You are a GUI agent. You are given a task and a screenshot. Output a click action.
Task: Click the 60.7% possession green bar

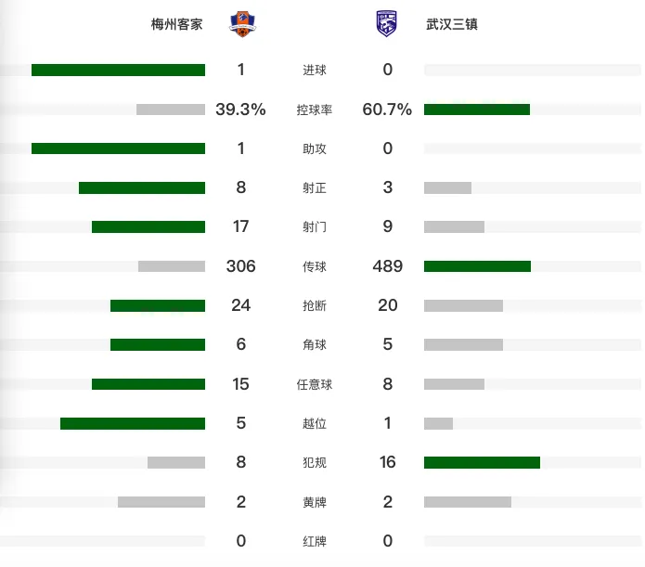[x=477, y=110]
